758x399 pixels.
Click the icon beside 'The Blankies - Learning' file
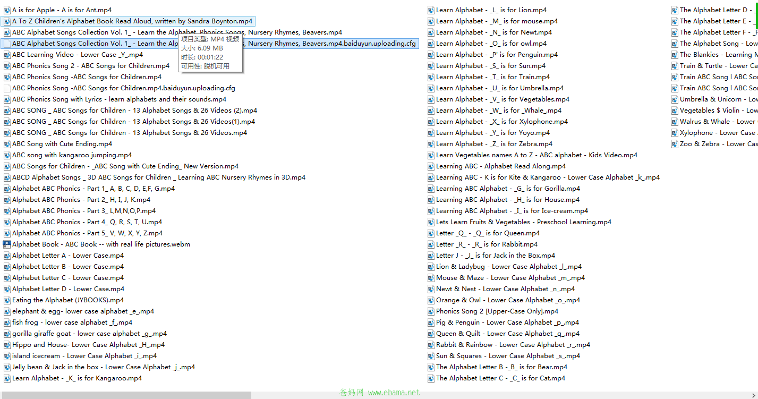(x=675, y=55)
